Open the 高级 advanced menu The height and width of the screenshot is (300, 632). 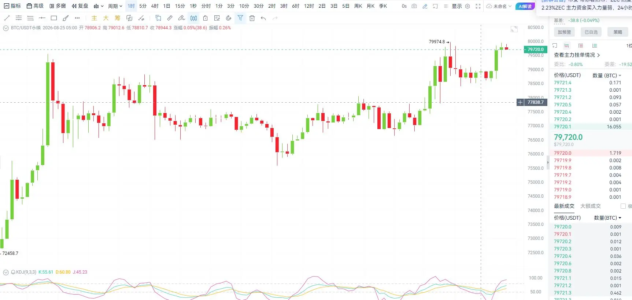click(x=35, y=6)
